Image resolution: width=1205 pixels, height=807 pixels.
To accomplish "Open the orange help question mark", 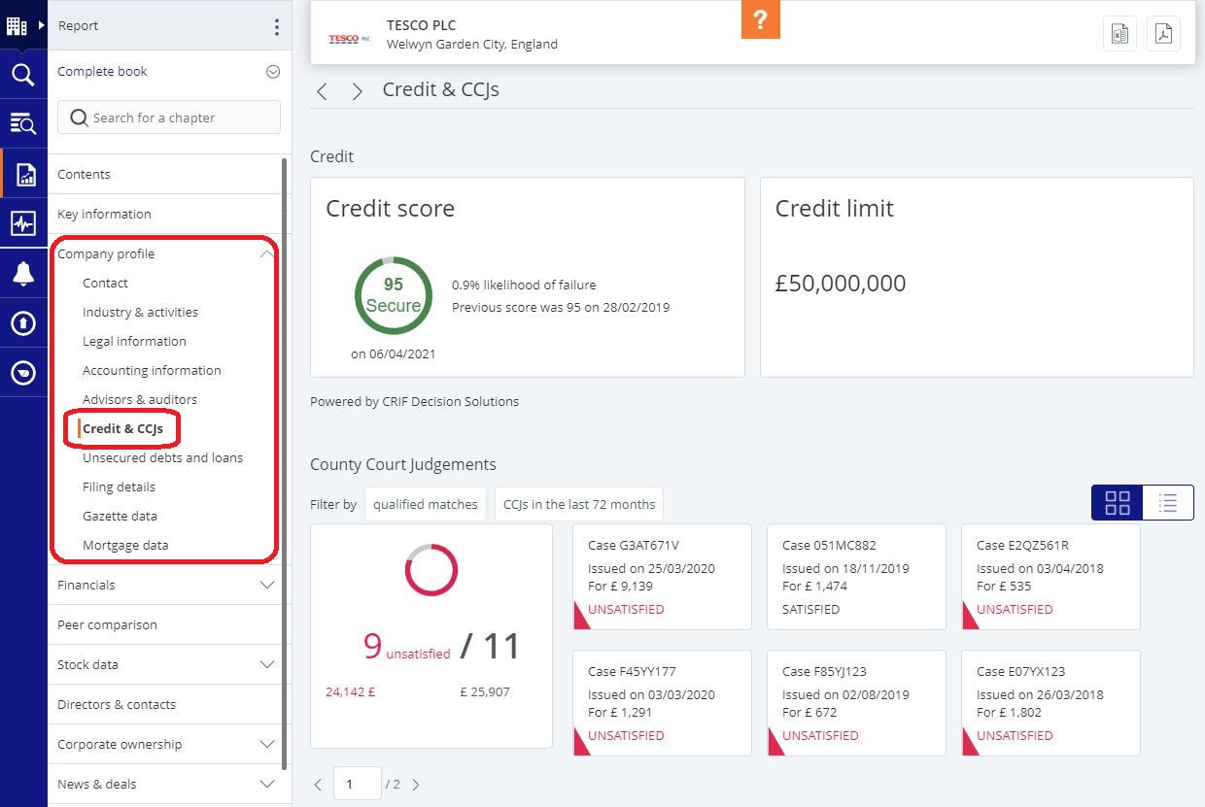I will click(760, 20).
